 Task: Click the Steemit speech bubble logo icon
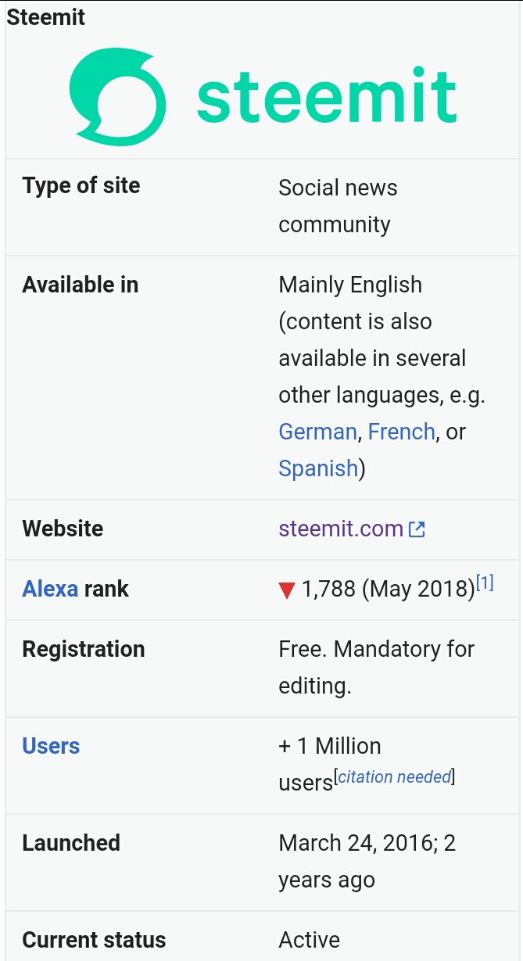[x=118, y=97]
